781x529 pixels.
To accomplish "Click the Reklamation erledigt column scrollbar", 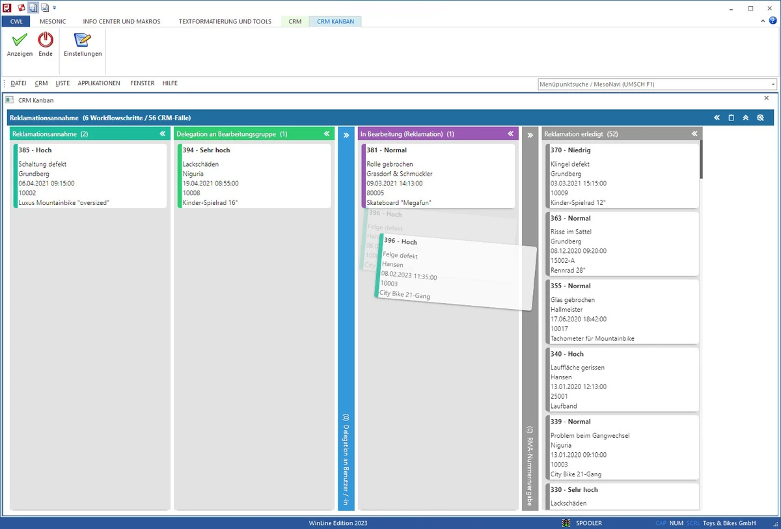I will click(701, 160).
